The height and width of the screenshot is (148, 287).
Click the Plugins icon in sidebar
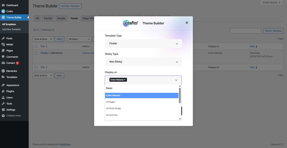3,91
